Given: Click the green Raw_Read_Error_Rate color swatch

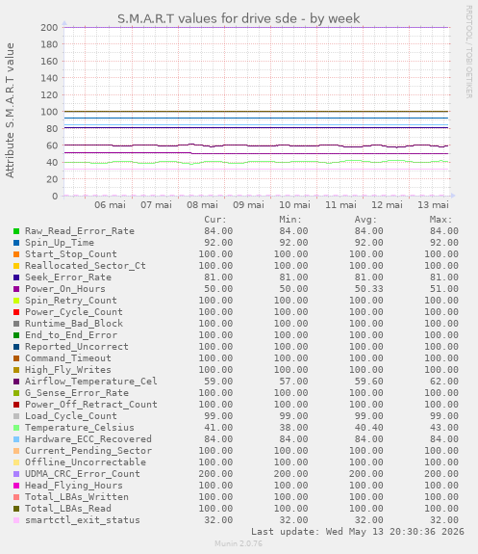Looking at the screenshot, I should (x=16, y=231).
